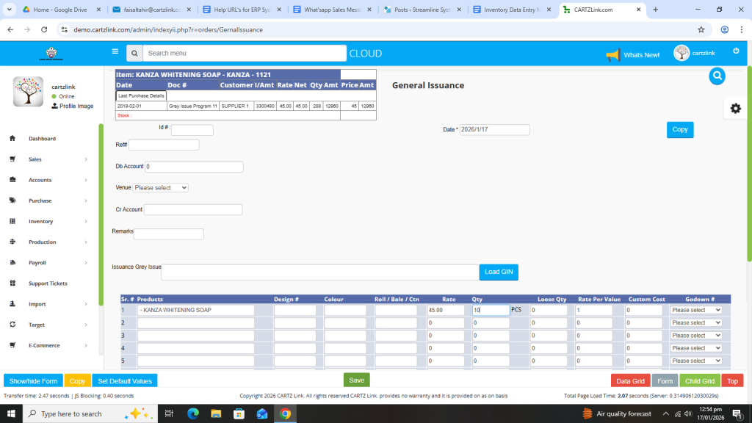
Task: Click the blue magnifier search button
Action: point(717,76)
